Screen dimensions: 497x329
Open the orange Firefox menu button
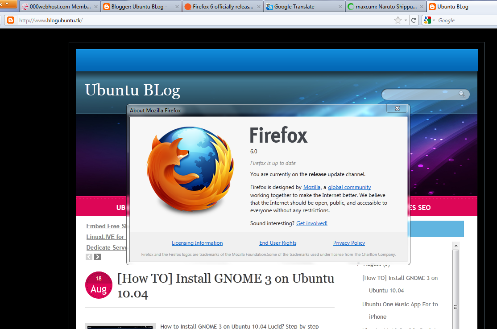pos(8,4)
